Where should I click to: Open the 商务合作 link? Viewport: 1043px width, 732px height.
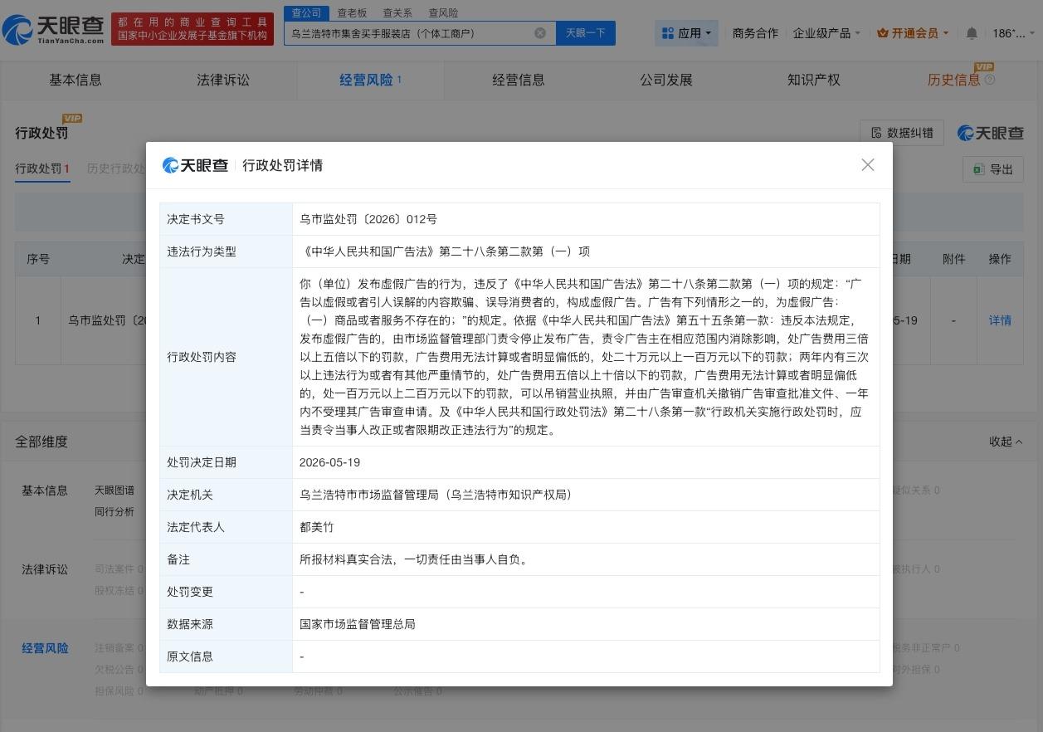(x=755, y=33)
